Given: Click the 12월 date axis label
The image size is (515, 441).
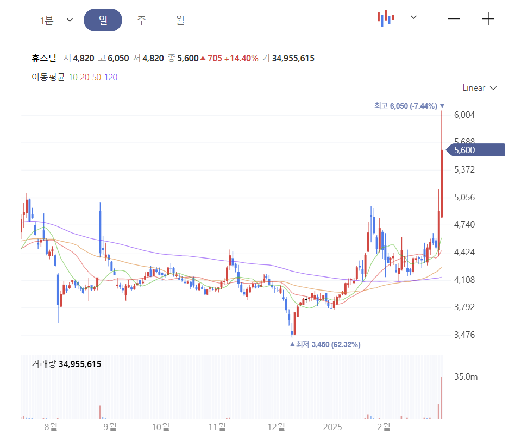Looking at the screenshot, I should pos(276,427).
